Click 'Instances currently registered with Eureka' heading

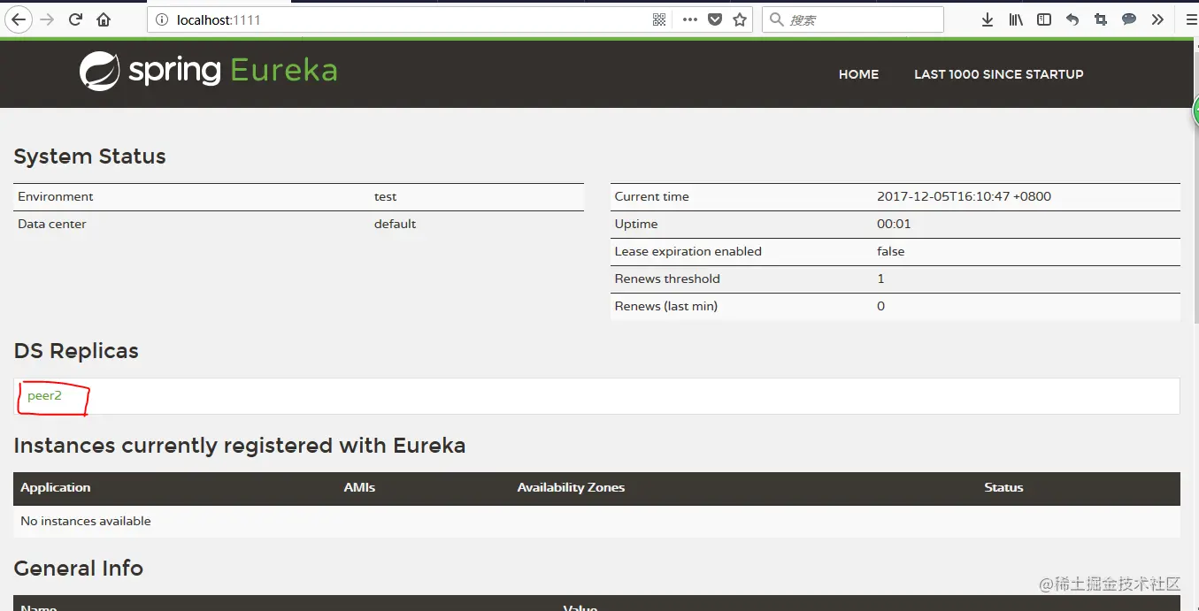[x=240, y=446]
